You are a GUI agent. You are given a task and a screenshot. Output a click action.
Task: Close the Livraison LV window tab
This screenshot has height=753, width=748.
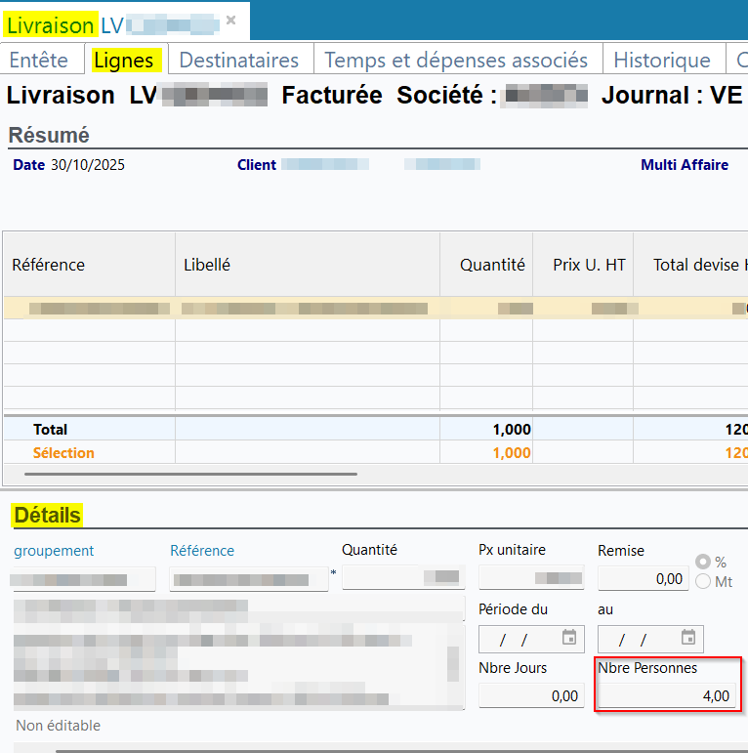[x=230, y=21]
